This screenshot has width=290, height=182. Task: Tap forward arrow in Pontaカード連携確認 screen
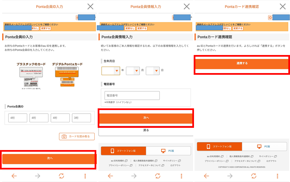(230, 176)
